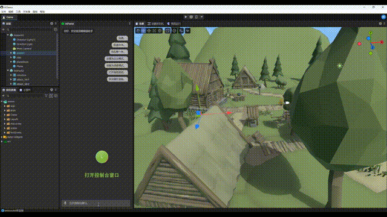Click the microphone icon in chat input bar
387x217 pixels.
(x=65, y=203)
